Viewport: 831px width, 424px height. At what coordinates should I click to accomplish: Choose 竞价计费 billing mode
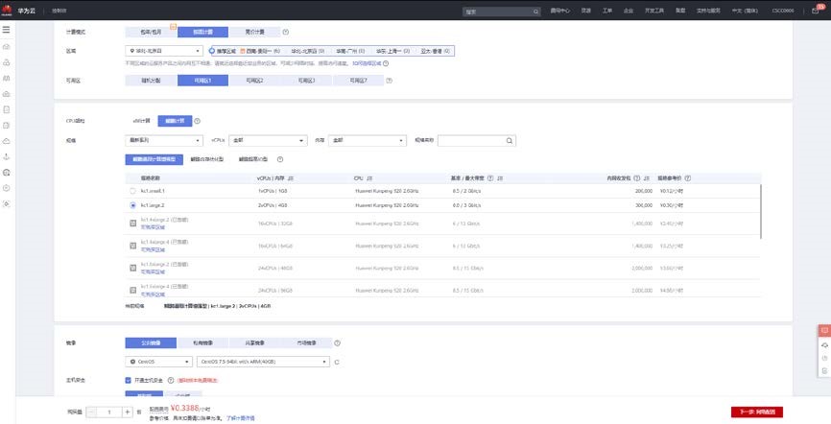[x=255, y=32]
